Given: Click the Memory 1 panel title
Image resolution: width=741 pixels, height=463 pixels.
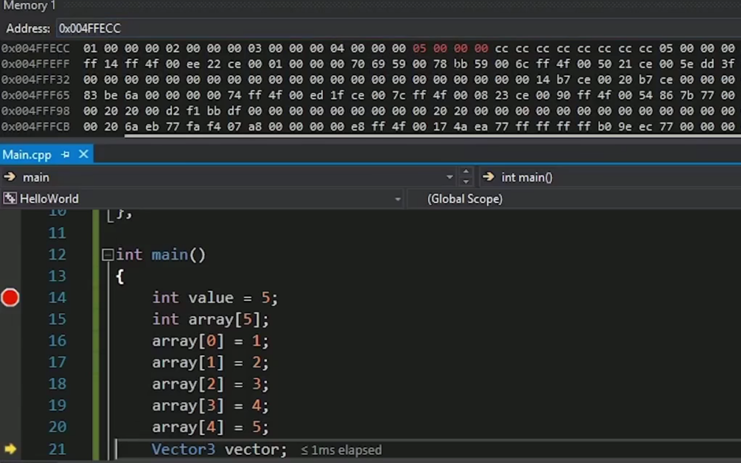Looking at the screenshot, I should 29,6.
